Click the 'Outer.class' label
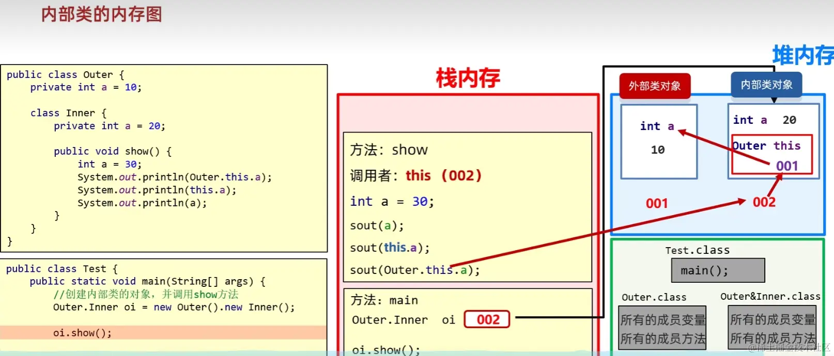The image size is (834, 356). (x=654, y=297)
